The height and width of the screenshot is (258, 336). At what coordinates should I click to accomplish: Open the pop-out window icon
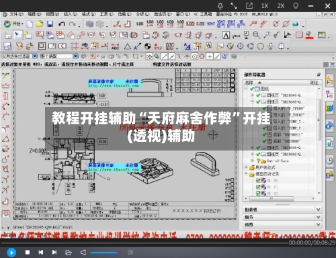coord(249,6)
